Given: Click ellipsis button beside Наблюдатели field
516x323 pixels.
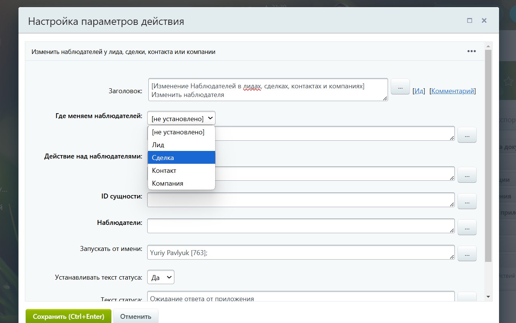Looking at the screenshot, I should click(467, 227).
